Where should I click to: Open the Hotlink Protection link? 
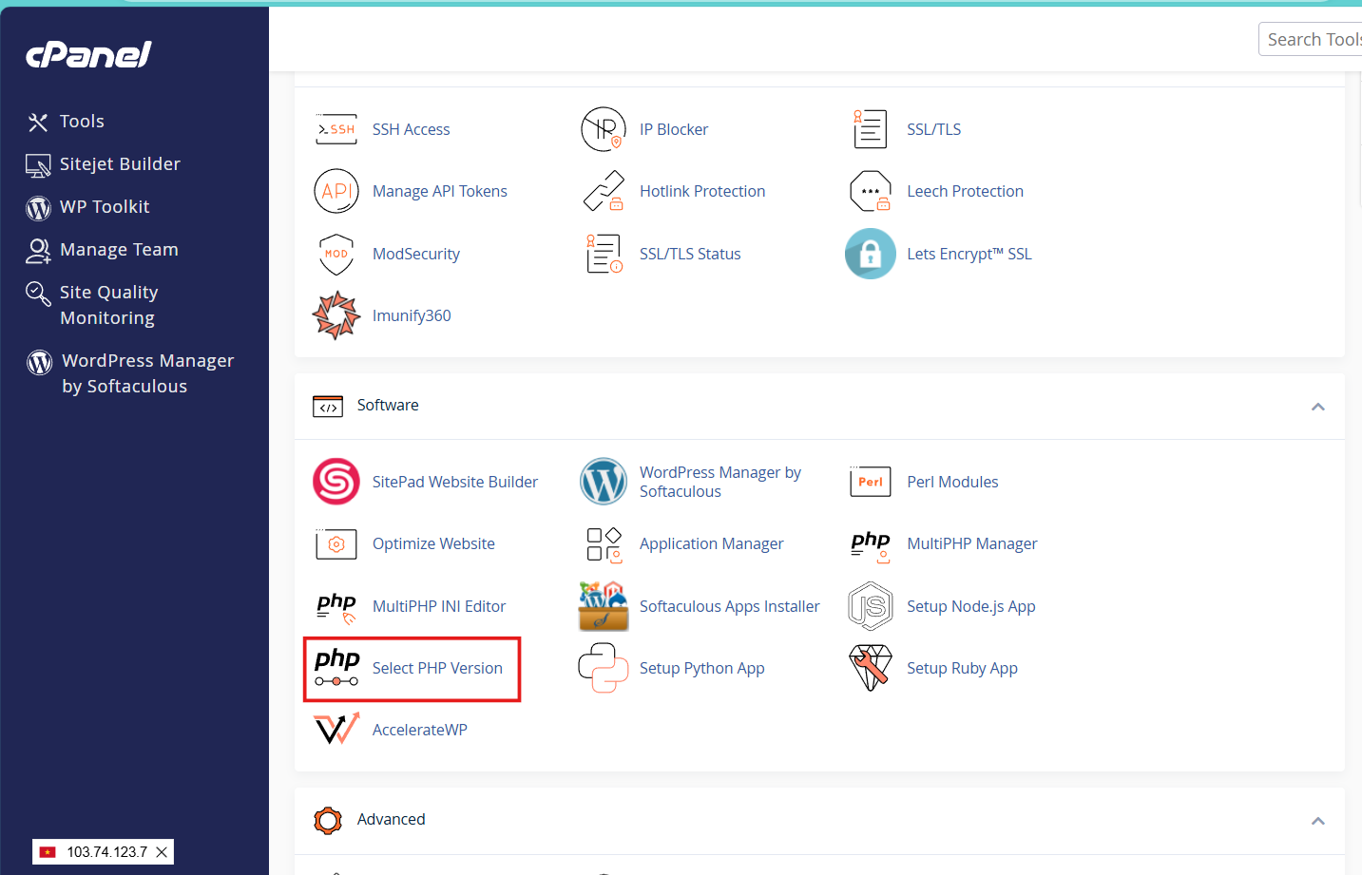click(x=702, y=191)
